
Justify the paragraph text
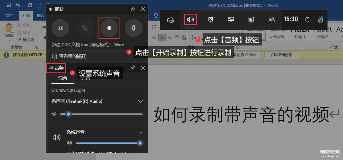coord(177,37)
